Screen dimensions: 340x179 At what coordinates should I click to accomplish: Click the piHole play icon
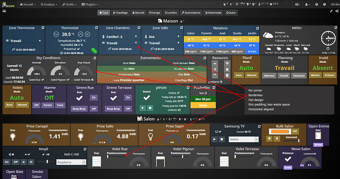(142, 107)
